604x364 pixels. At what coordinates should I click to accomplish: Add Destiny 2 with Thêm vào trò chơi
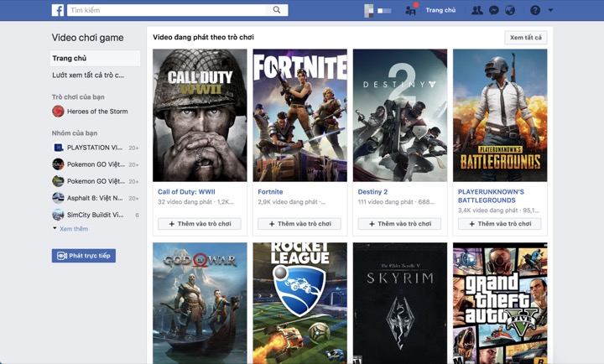[x=399, y=224]
